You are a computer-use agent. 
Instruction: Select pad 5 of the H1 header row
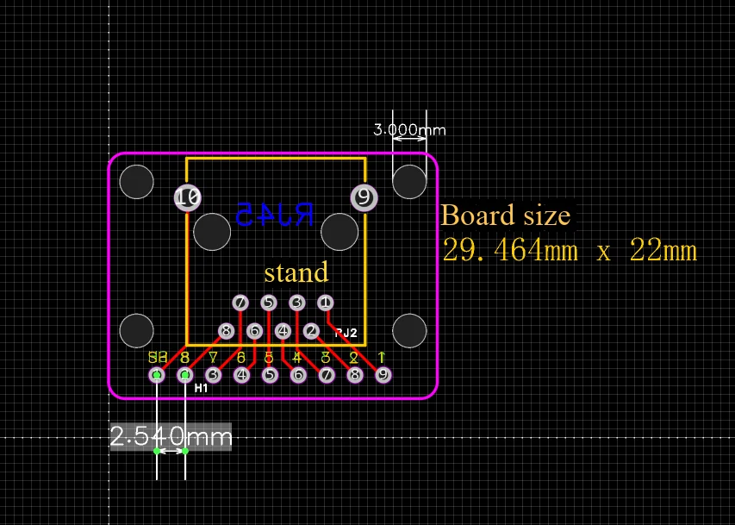click(x=270, y=374)
